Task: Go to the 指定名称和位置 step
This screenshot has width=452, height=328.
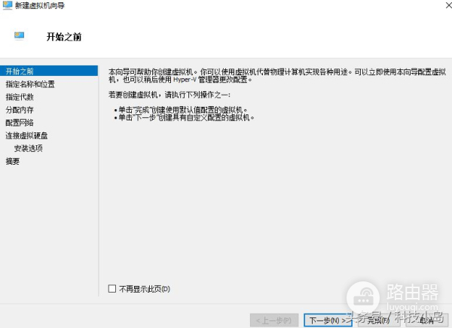Action: coord(30,84)
